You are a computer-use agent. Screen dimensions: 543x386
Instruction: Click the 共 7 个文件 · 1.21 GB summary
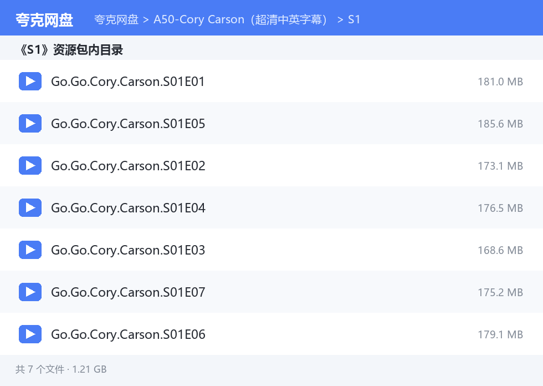pyautogui.click(x=61, y=369)
